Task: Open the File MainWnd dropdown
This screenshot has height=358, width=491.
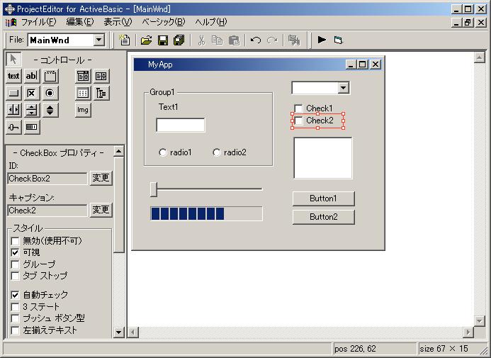Action: point(98,40)
